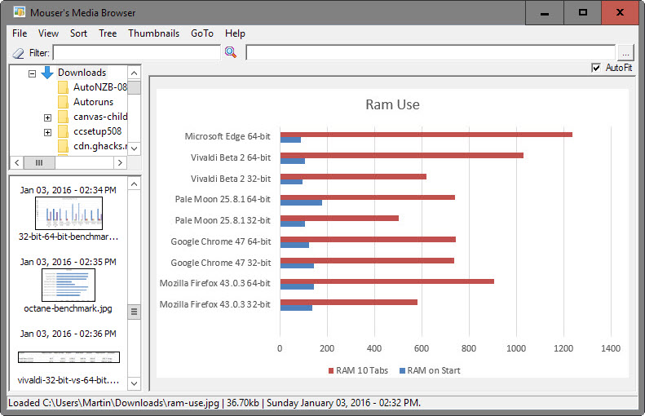
Task: Click the 'RAM on Start' legend entry
Action: click(x=430, y=370)
